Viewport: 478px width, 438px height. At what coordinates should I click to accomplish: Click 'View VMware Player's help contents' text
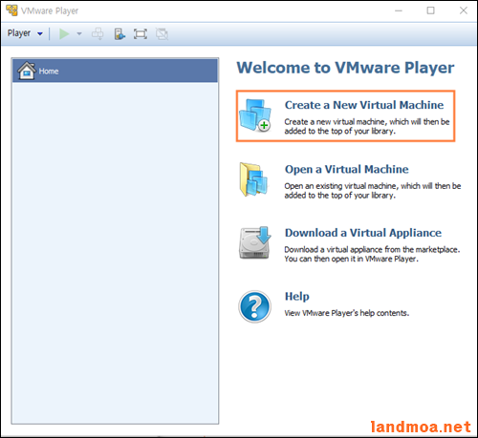tap(346, 313)
